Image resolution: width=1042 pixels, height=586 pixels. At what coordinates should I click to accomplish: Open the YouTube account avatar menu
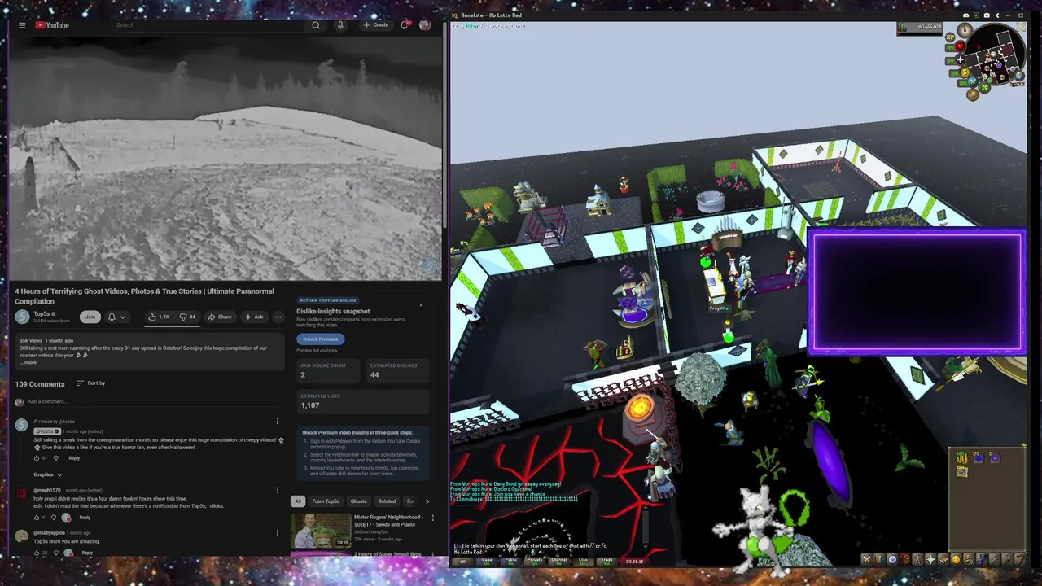click(424, 25)
